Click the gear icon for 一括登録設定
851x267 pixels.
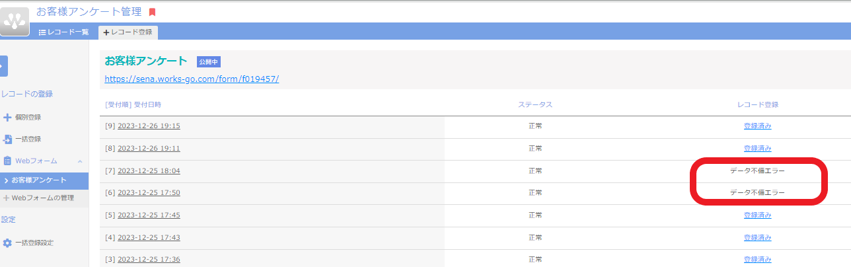[7, 243]
